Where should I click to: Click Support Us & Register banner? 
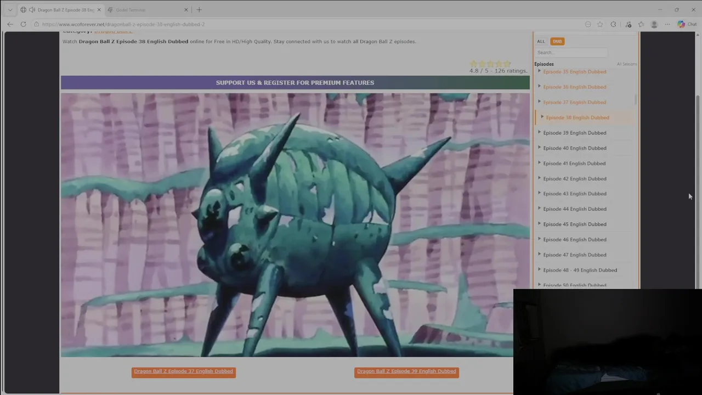point(295,83)
